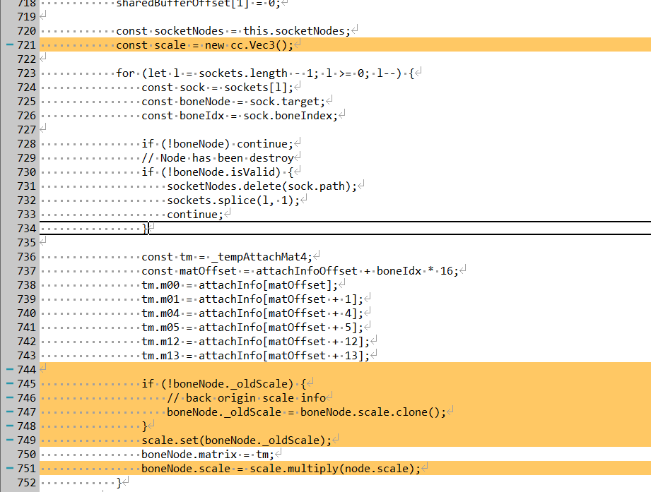The image size is (651, 492).
Task: Click closing brace on line 748
Action: (144, 426)
